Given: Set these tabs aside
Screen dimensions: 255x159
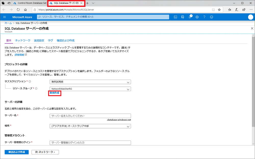Looking at the screenshot, I should [9, 3].
